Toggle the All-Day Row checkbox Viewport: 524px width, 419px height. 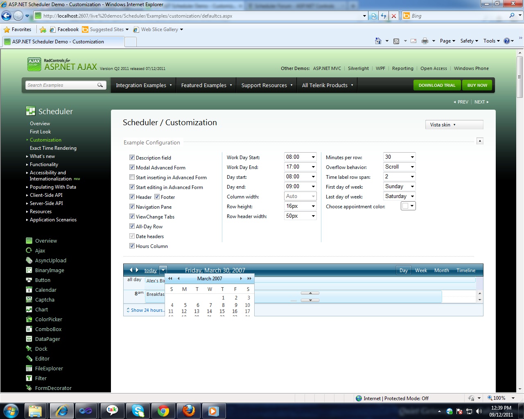(x=132, y=226)
